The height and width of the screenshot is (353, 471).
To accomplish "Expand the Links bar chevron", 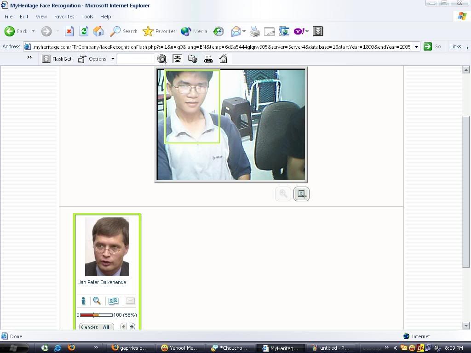I will [467, 47].
